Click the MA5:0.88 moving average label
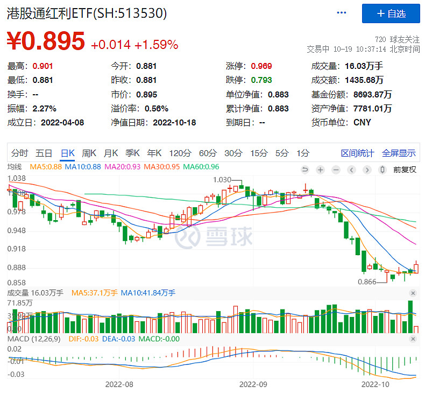The image size is (425, 394). point(46,167)
